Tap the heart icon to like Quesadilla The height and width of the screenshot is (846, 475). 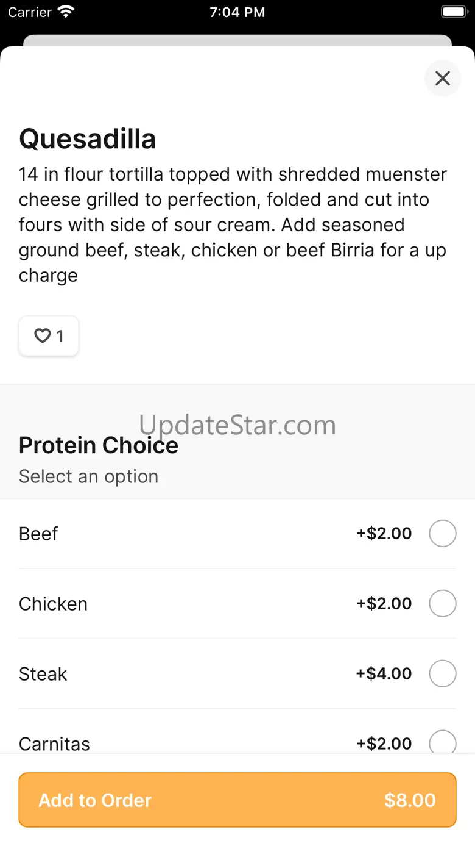(x=42, y=336)
